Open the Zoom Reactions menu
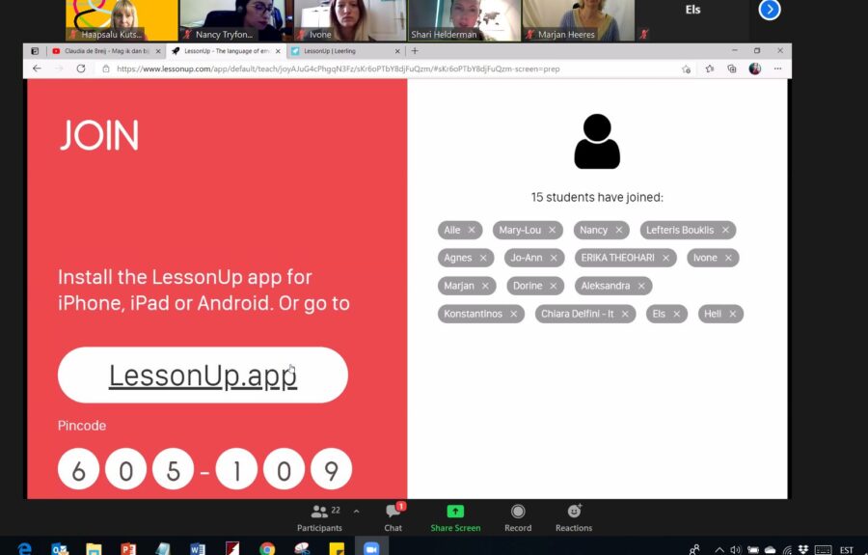The image size is (868, 555). coord(574,518)
